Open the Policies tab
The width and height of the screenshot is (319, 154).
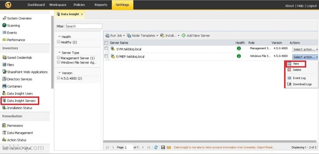tap(79, 5)
